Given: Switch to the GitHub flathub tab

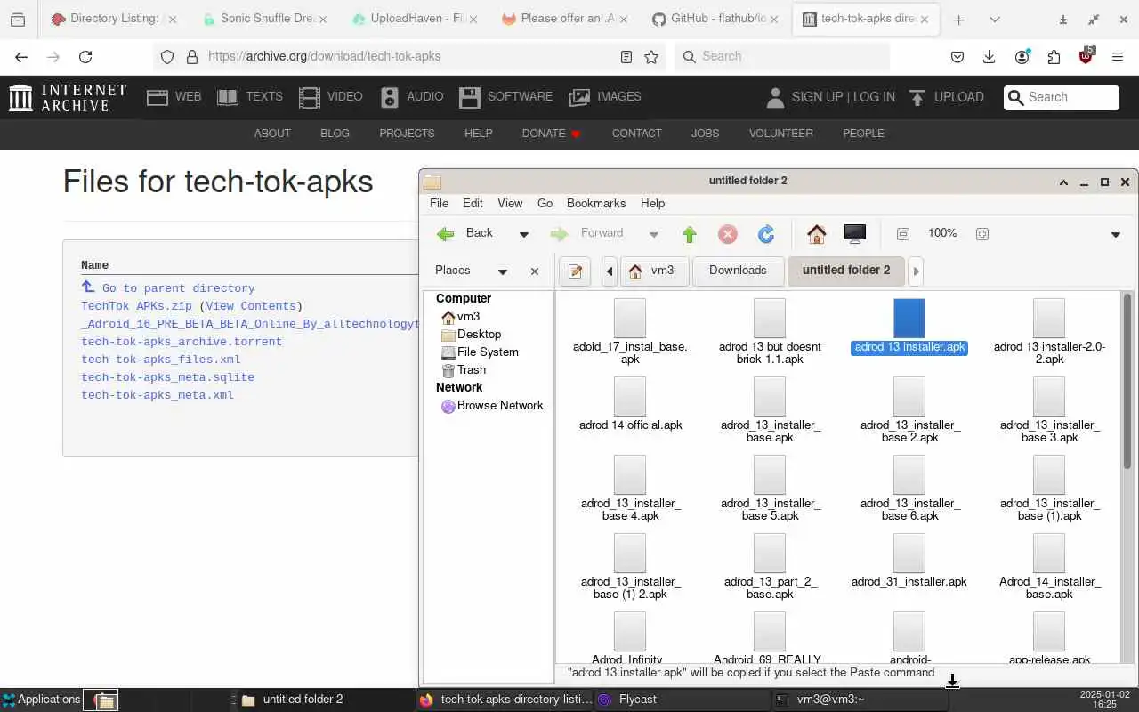Looking at the screenshot, I should tap(715, 19).
